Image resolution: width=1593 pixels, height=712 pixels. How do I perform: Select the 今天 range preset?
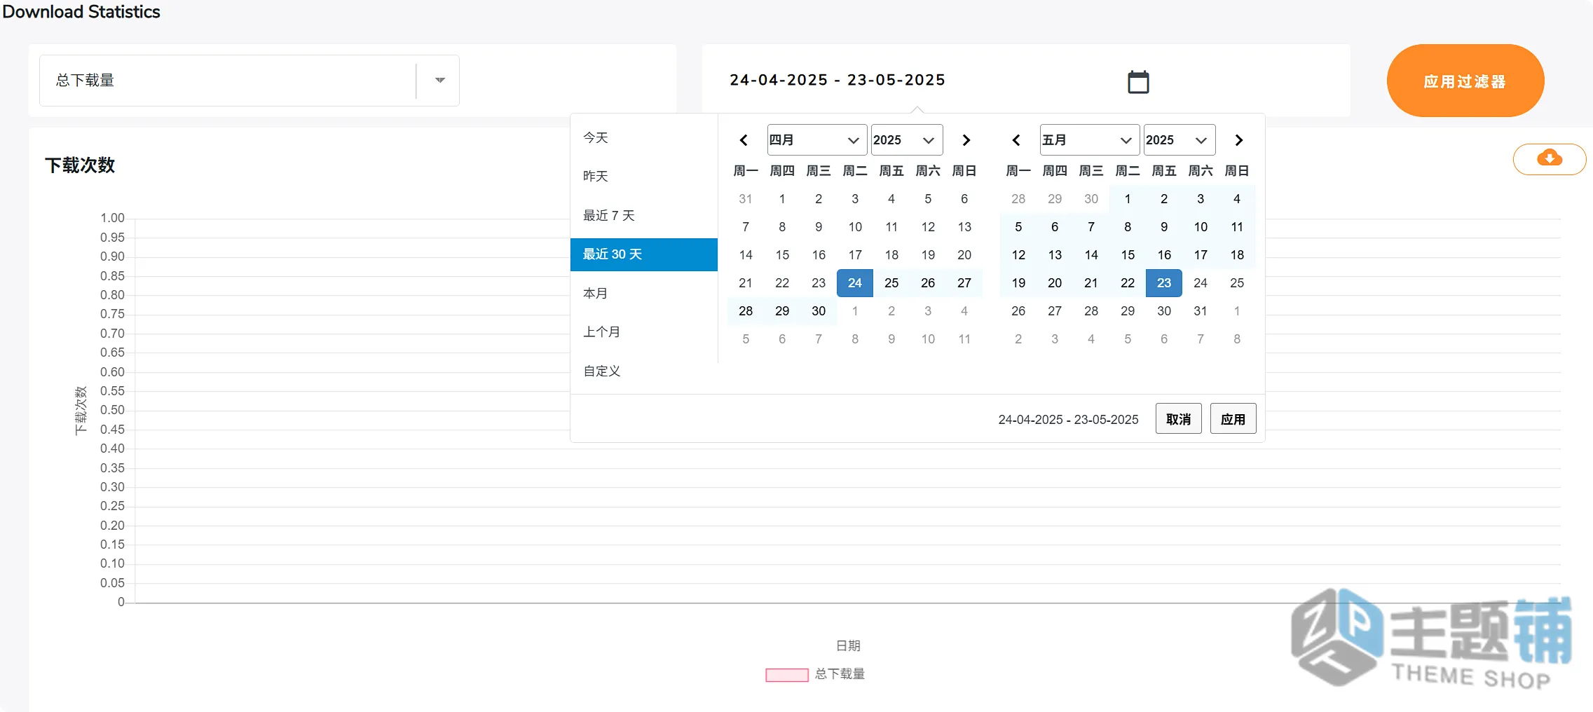point(644,138)
